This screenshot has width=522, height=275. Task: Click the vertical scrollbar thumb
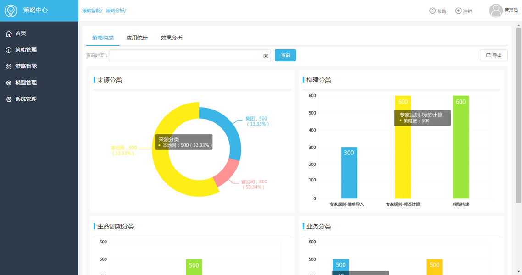click(519, 115)
